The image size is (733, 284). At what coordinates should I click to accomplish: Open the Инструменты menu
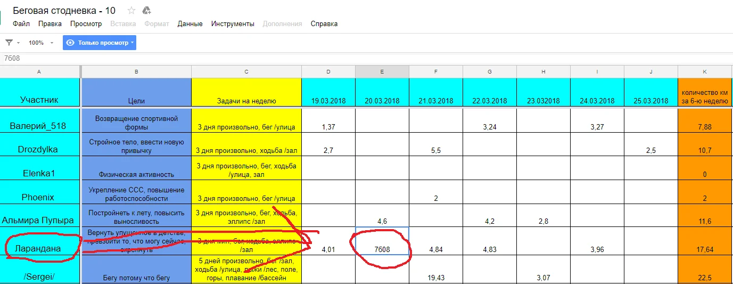click(x=233, y=24)
